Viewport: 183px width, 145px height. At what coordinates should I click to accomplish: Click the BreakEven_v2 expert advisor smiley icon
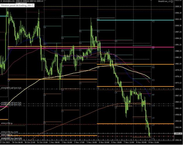tap(172, 1)
